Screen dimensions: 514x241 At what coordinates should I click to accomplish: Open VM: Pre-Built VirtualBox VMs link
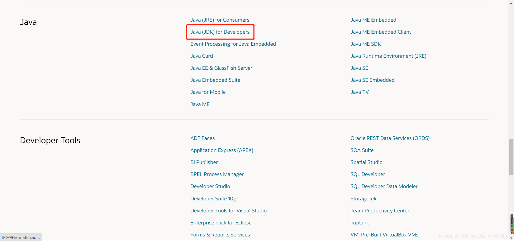(384, 235)
